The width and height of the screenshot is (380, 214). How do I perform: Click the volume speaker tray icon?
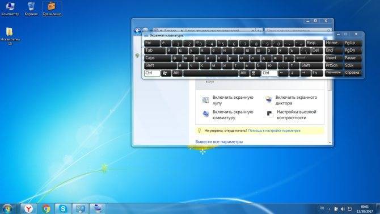coord(343,209)
